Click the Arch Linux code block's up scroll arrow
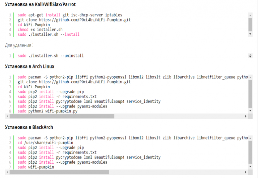The image size is (258, 178). point(250,77)
